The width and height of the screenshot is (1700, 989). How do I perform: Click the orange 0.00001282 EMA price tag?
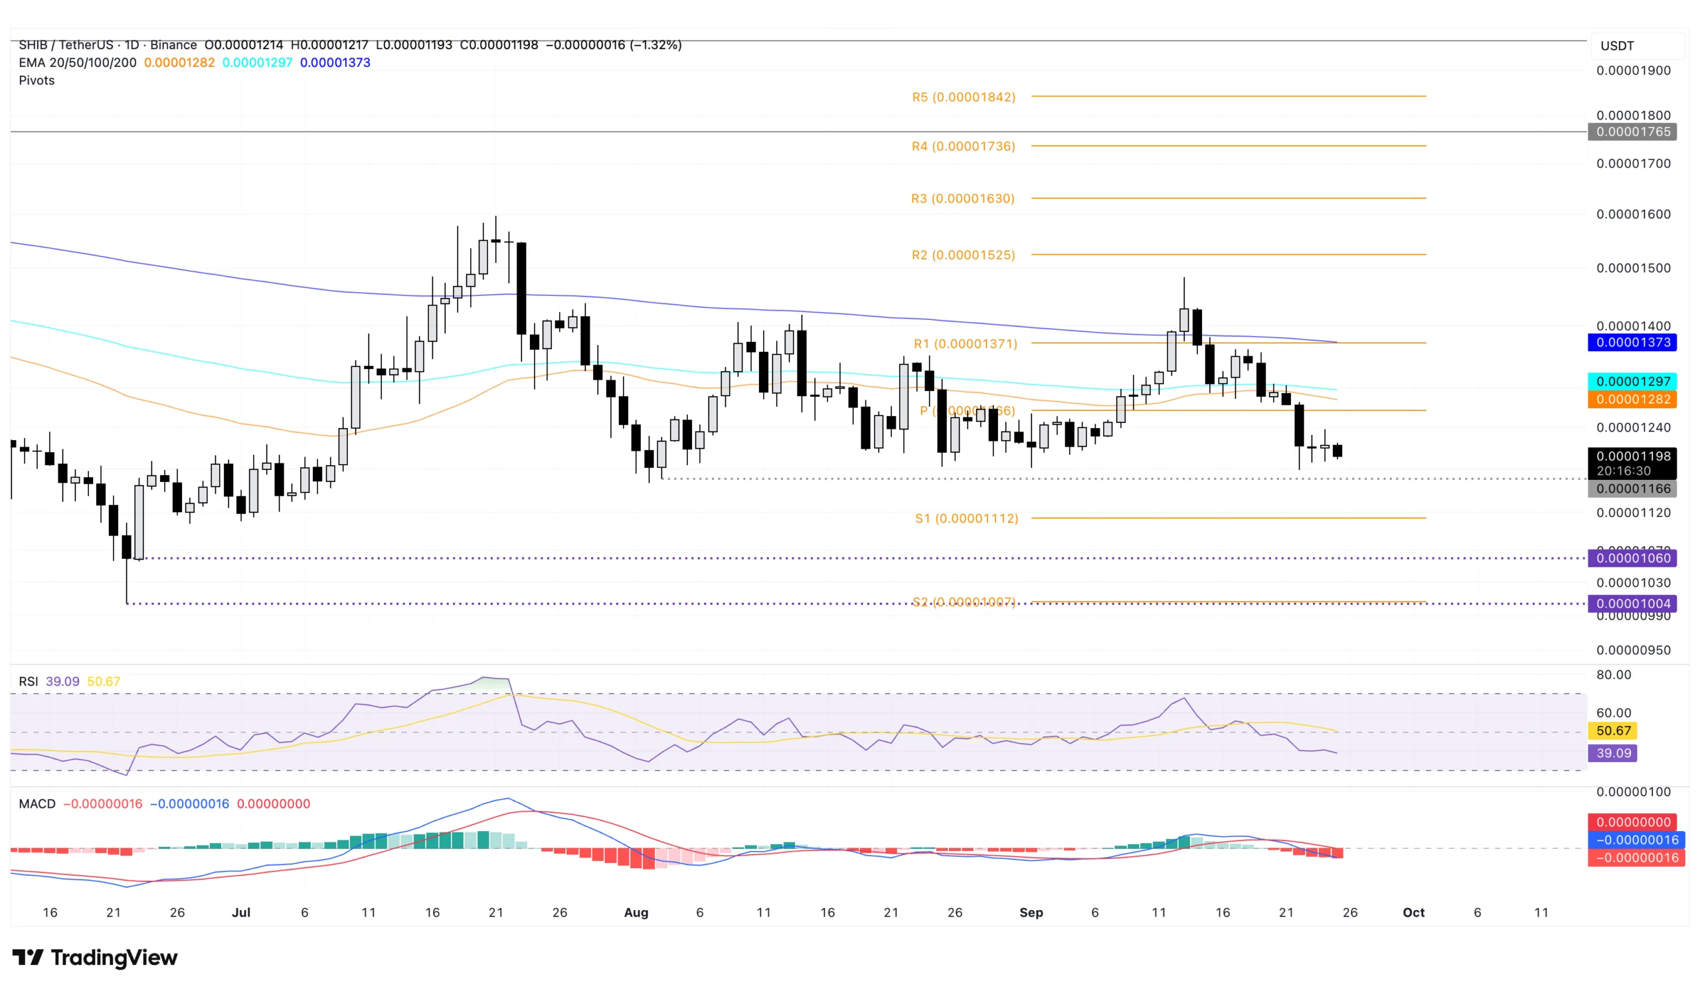pos(1632,399)
